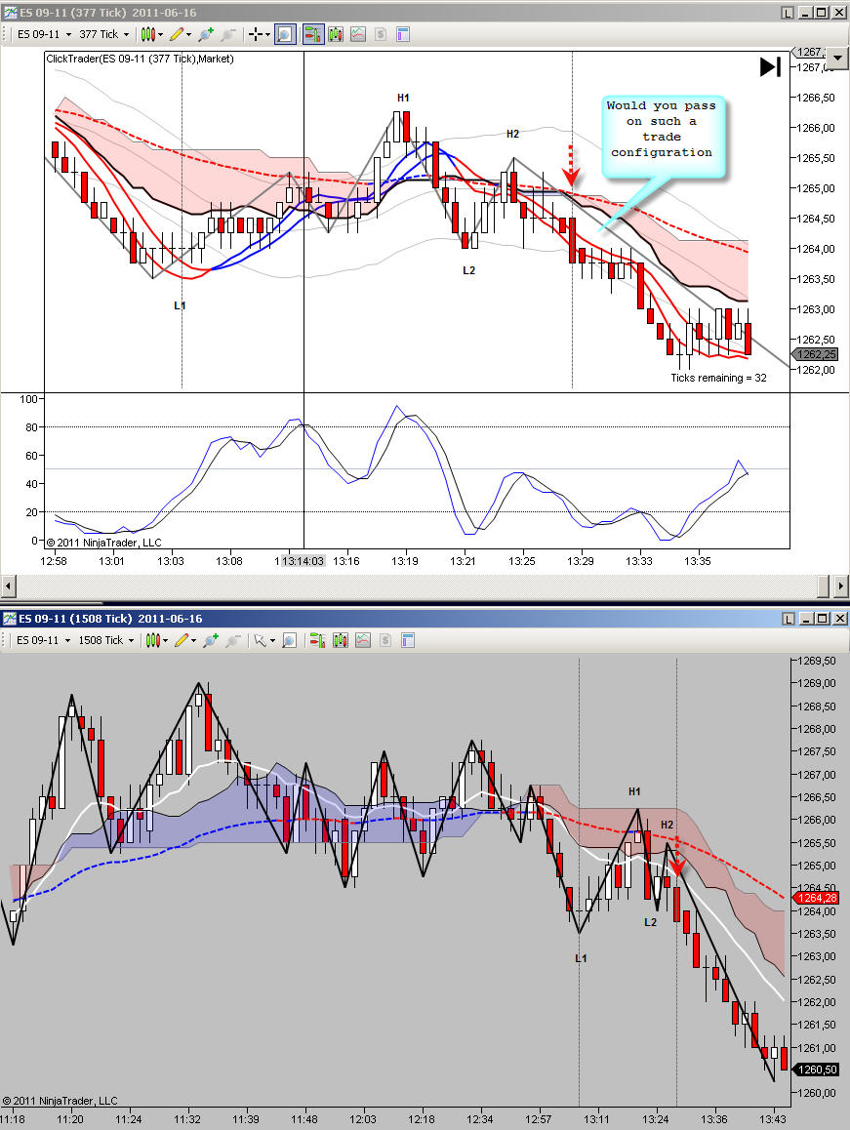
Task: Click zoom in magnifier in 377 Tick window
Action: click(206, 34)
